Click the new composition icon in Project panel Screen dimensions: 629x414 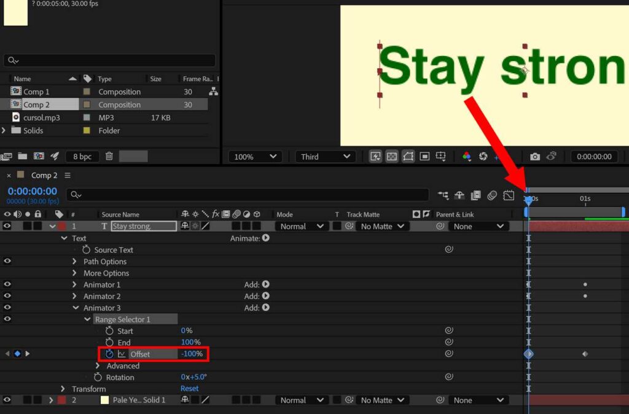click(39, 156)
